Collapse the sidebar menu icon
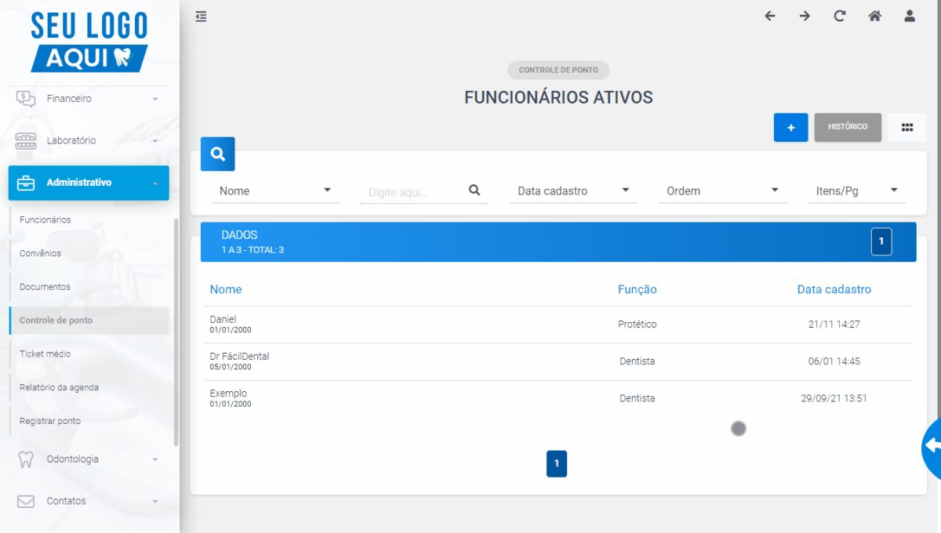 coord(202,16)
